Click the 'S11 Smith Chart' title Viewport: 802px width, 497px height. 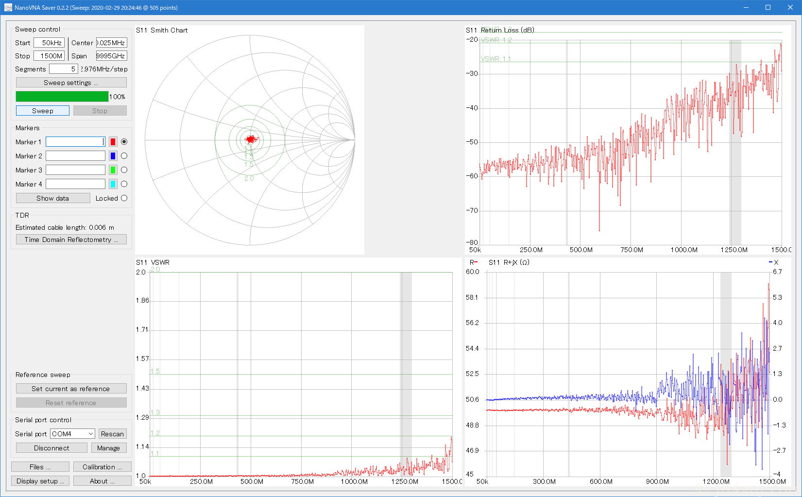click(x=162, y=30)
